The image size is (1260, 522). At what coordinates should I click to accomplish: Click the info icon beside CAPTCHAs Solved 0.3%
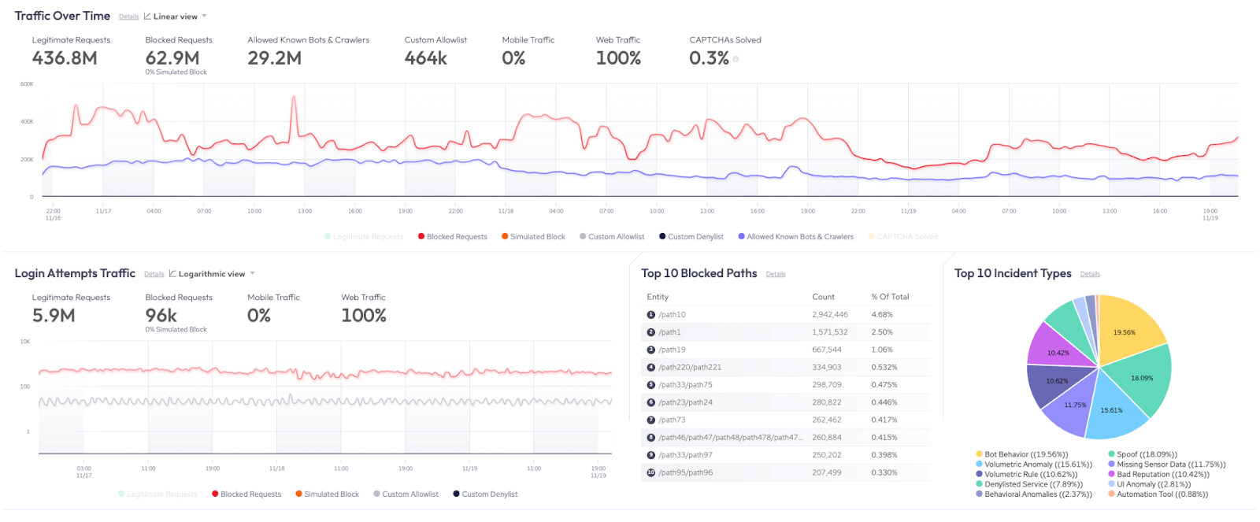(736, 59)
